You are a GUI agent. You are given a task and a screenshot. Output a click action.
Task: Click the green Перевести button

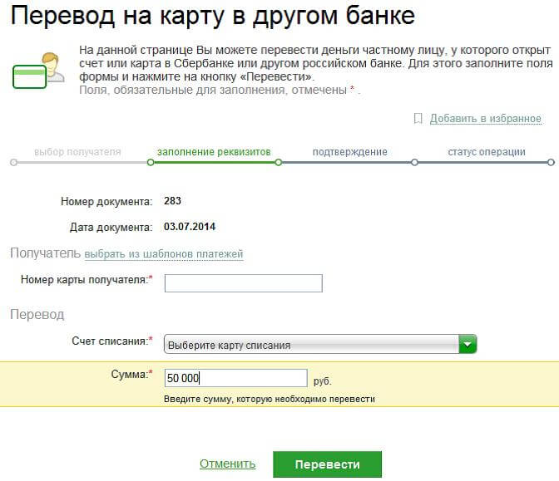pos(327,464)
